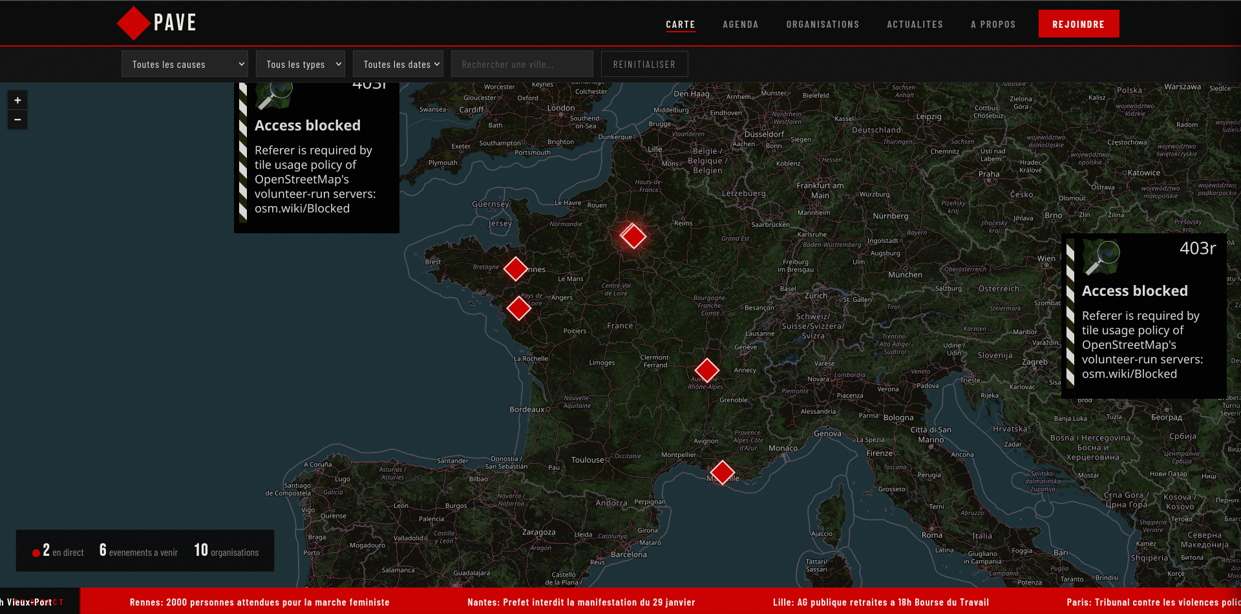Image resolution: width=1241 pixels, height=614 pixels.
Task: Click the PAVE red diamond logo
Action: [x=133, y=23]
